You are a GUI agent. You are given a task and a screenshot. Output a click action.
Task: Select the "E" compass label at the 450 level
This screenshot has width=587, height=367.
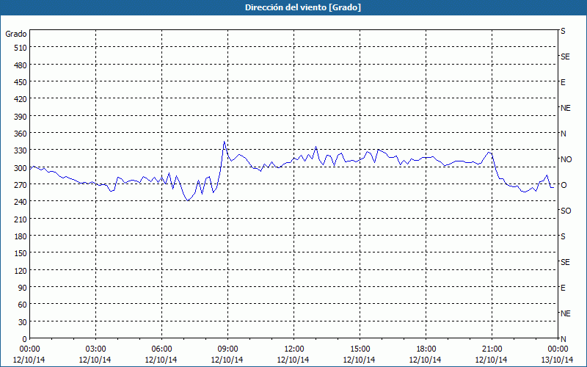(563, 82)
